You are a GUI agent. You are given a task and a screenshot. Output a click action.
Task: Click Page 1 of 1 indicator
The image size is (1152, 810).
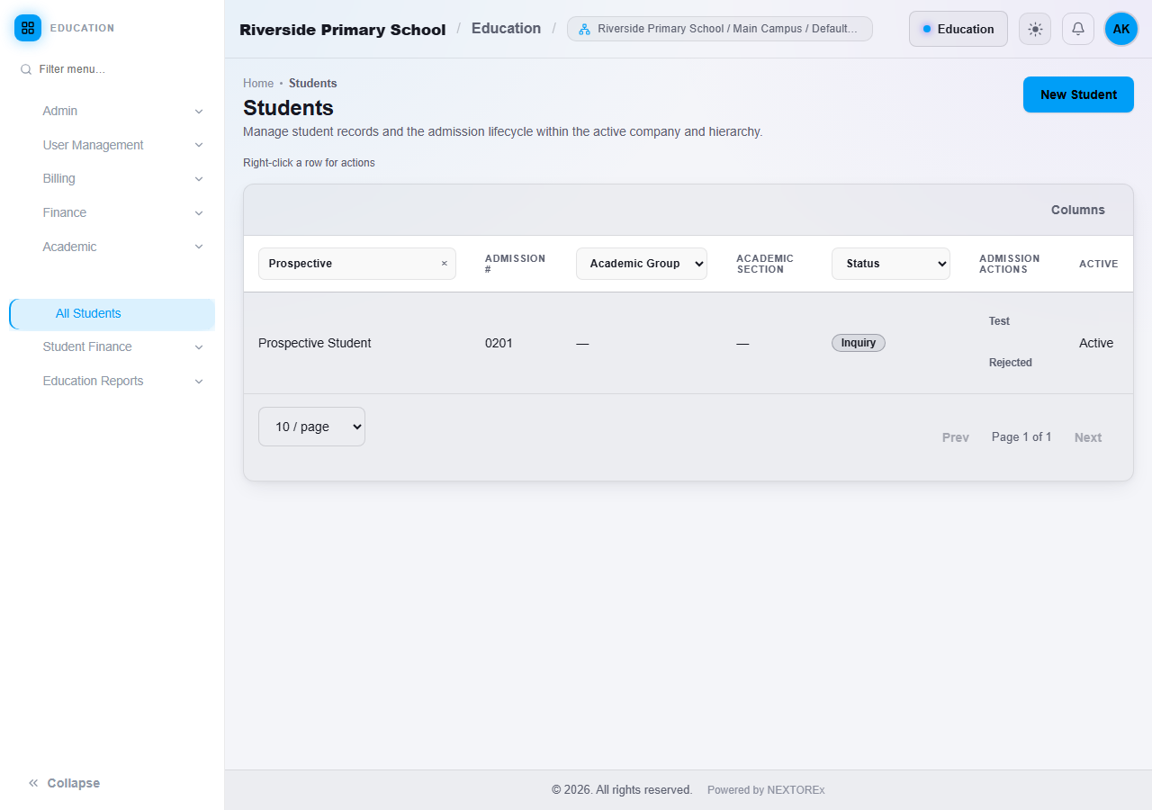[1021, 437]
